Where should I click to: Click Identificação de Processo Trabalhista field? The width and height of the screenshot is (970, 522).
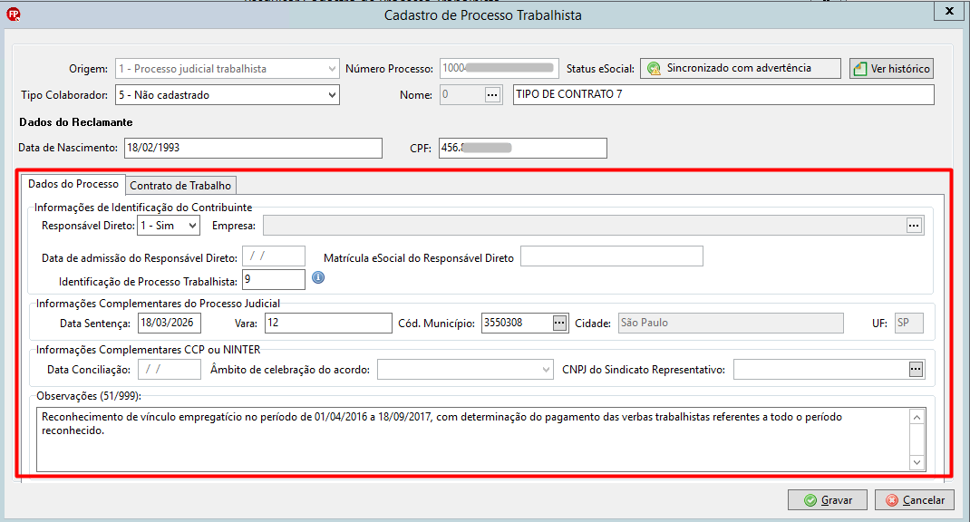[274, 279]
